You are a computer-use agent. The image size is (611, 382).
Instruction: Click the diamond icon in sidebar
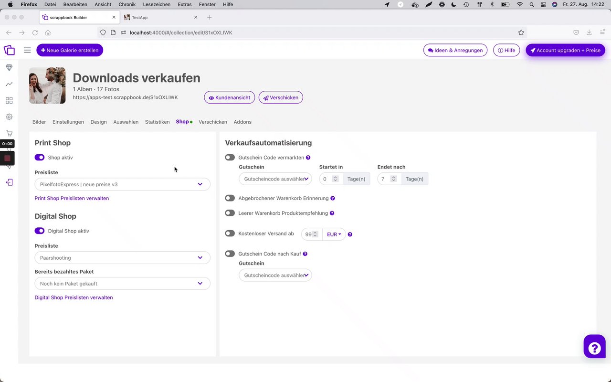click(x=9, y=68)
